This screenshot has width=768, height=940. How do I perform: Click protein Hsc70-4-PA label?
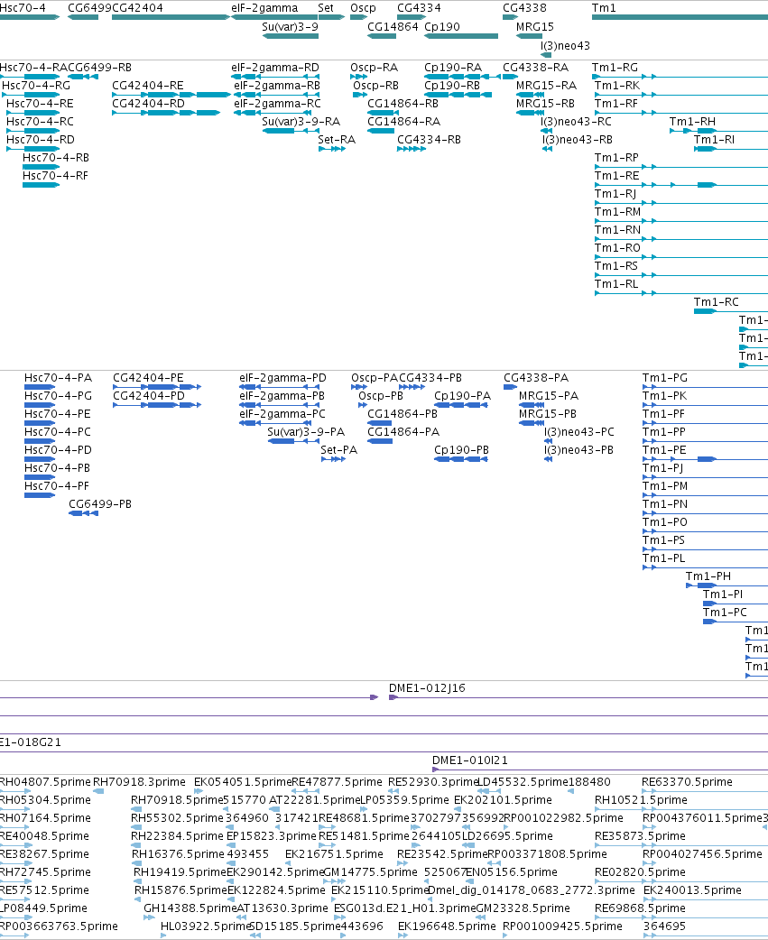(x=58, y=378)
